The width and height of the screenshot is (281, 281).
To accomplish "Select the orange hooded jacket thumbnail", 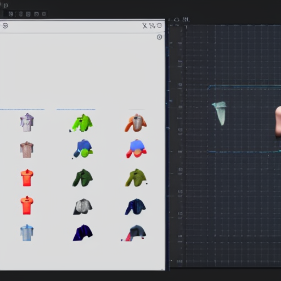I will tap(136, 122).
